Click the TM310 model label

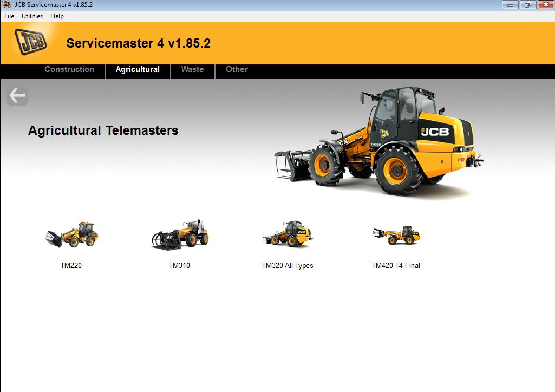(x=179, y=265)
